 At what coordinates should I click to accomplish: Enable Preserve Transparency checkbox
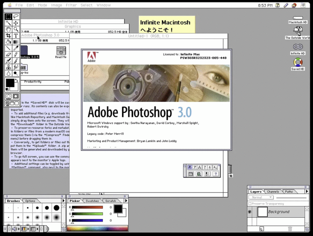[250, 204]
